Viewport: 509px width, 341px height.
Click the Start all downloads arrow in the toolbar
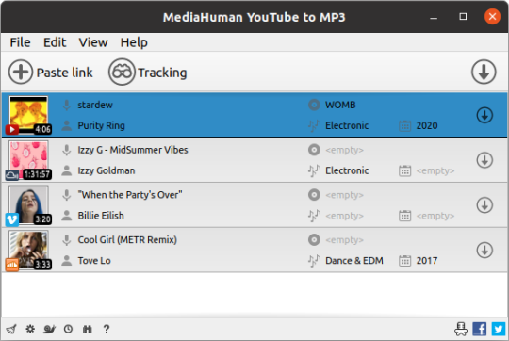(484, 72)
